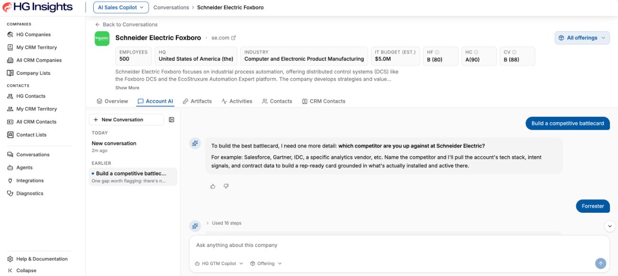The width and height of the screenshot is (618, 276).
Task: Click the IT Budget $5.0M value
Action: pyautogui.click(x=383, y=59)
